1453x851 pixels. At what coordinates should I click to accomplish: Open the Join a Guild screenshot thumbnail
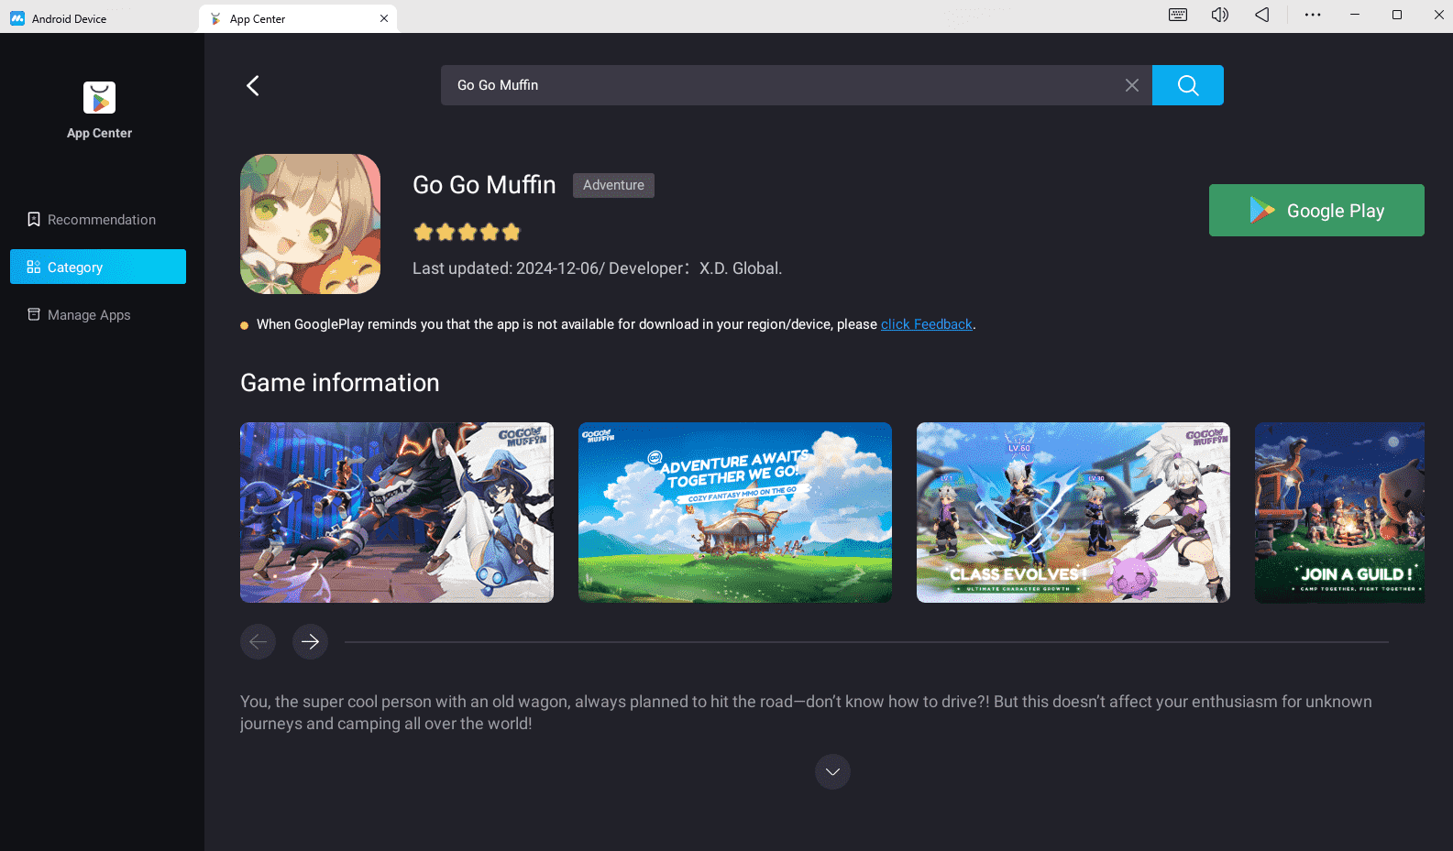(1339, 512)
